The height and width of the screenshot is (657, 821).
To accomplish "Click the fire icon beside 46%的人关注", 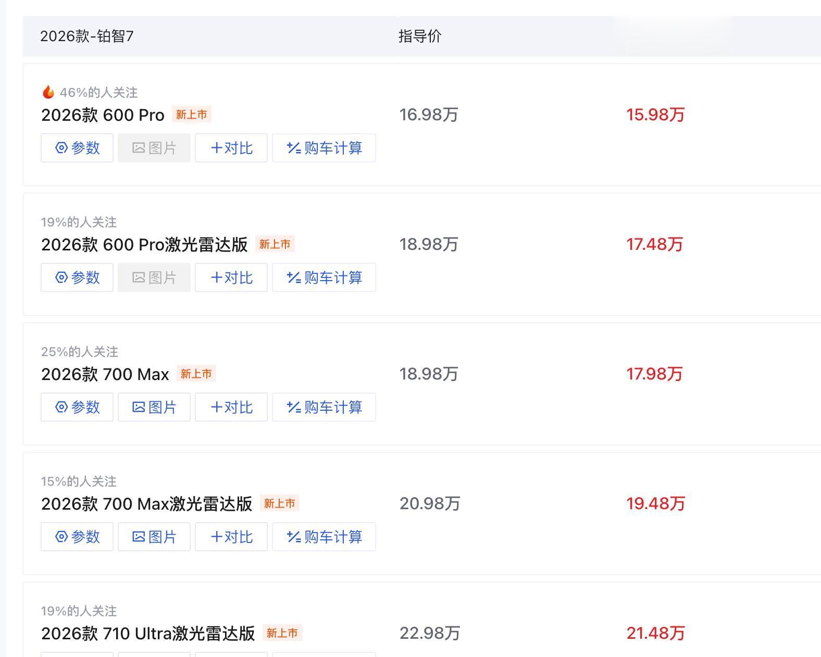I will pos(48,92).
